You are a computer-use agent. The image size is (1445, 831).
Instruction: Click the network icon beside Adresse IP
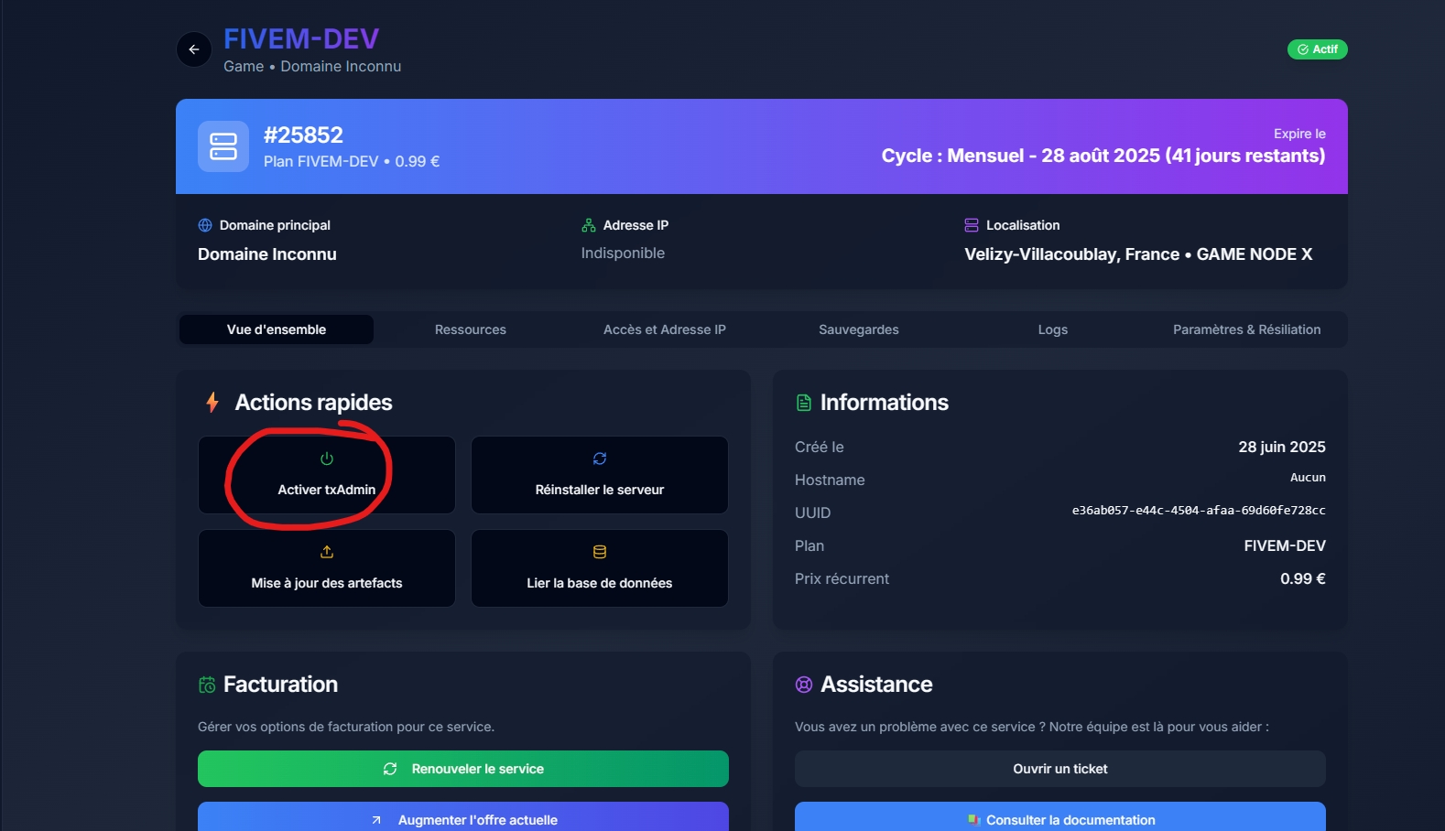coord(589,225)
